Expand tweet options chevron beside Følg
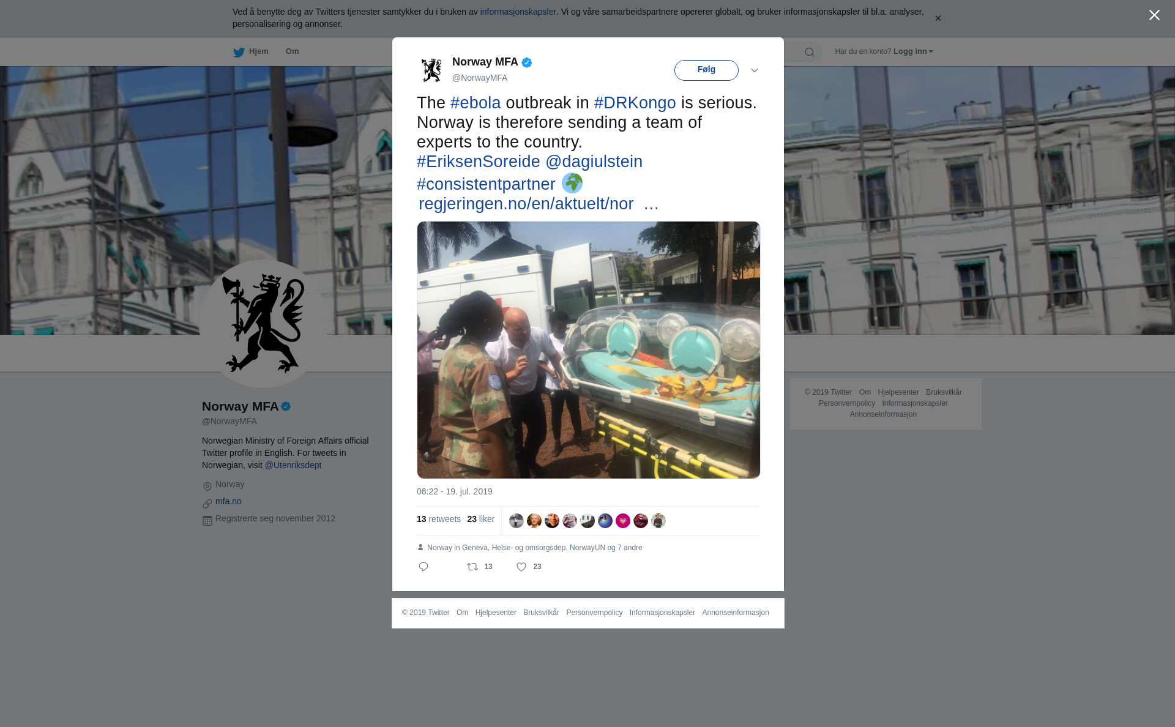The image size is (1175, 727). pyautogui.click(x=755, y=70)
